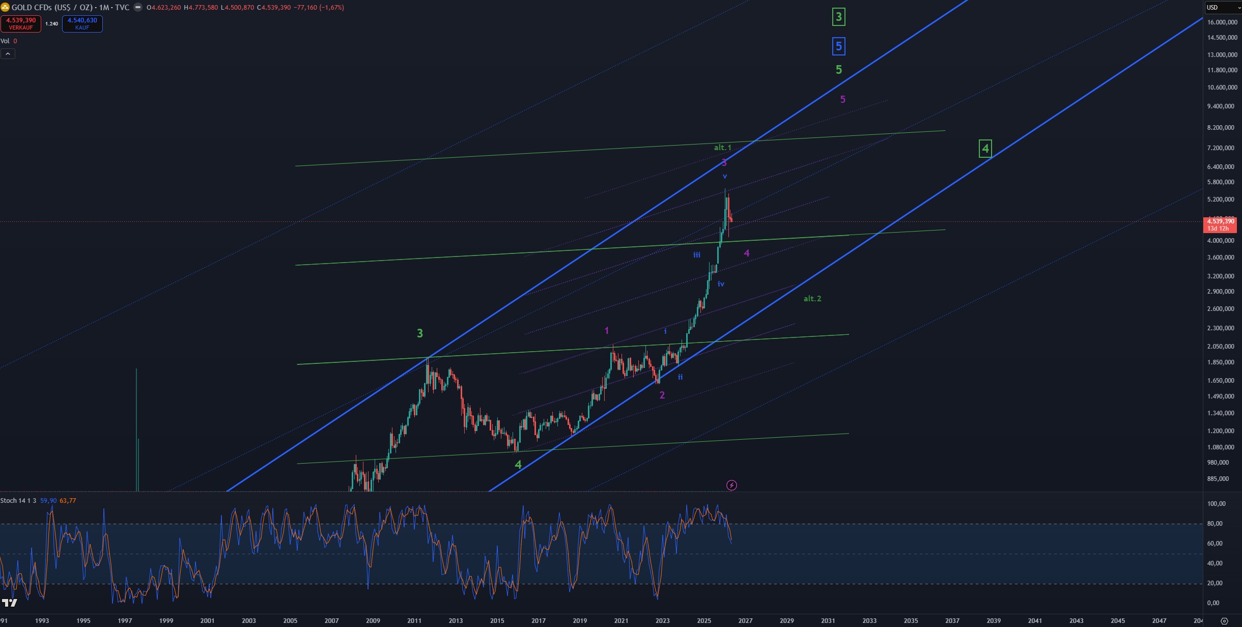Click the blue KAUF buy button

82,24
